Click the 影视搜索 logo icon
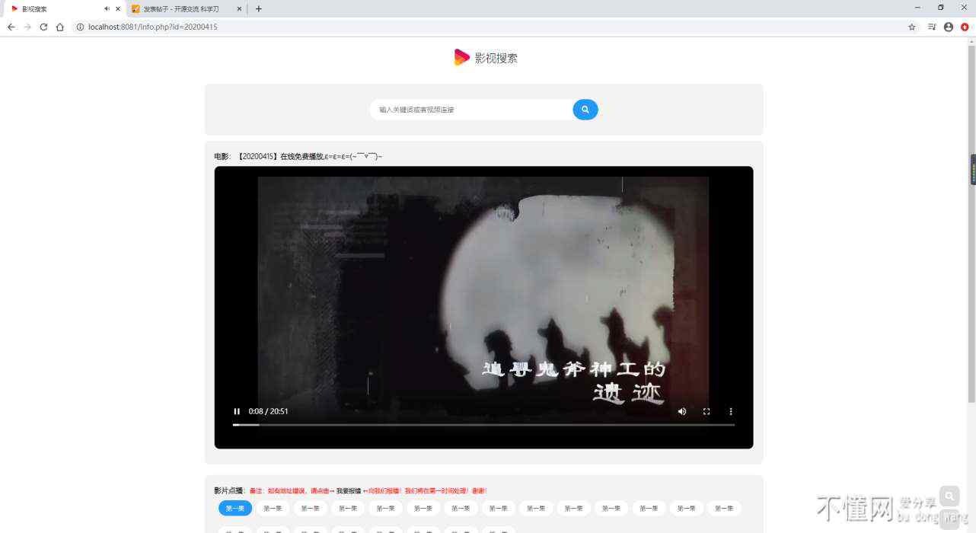The height and width of the screenshot is (533, 976). tap(461, 57)
